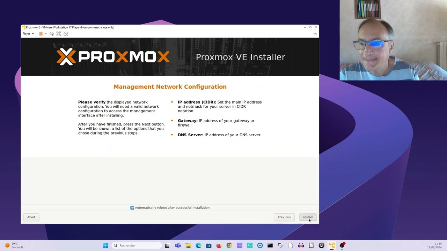Viewport: 447px width, 251px height.
Task: Click the 'DNS Server:' label text
Action: (190, 135)
